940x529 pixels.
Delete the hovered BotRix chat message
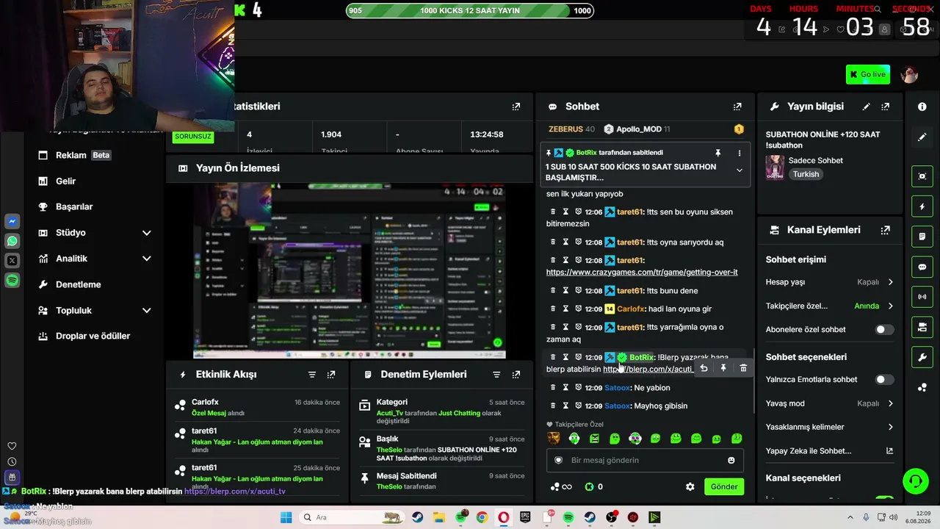point(743,368)
